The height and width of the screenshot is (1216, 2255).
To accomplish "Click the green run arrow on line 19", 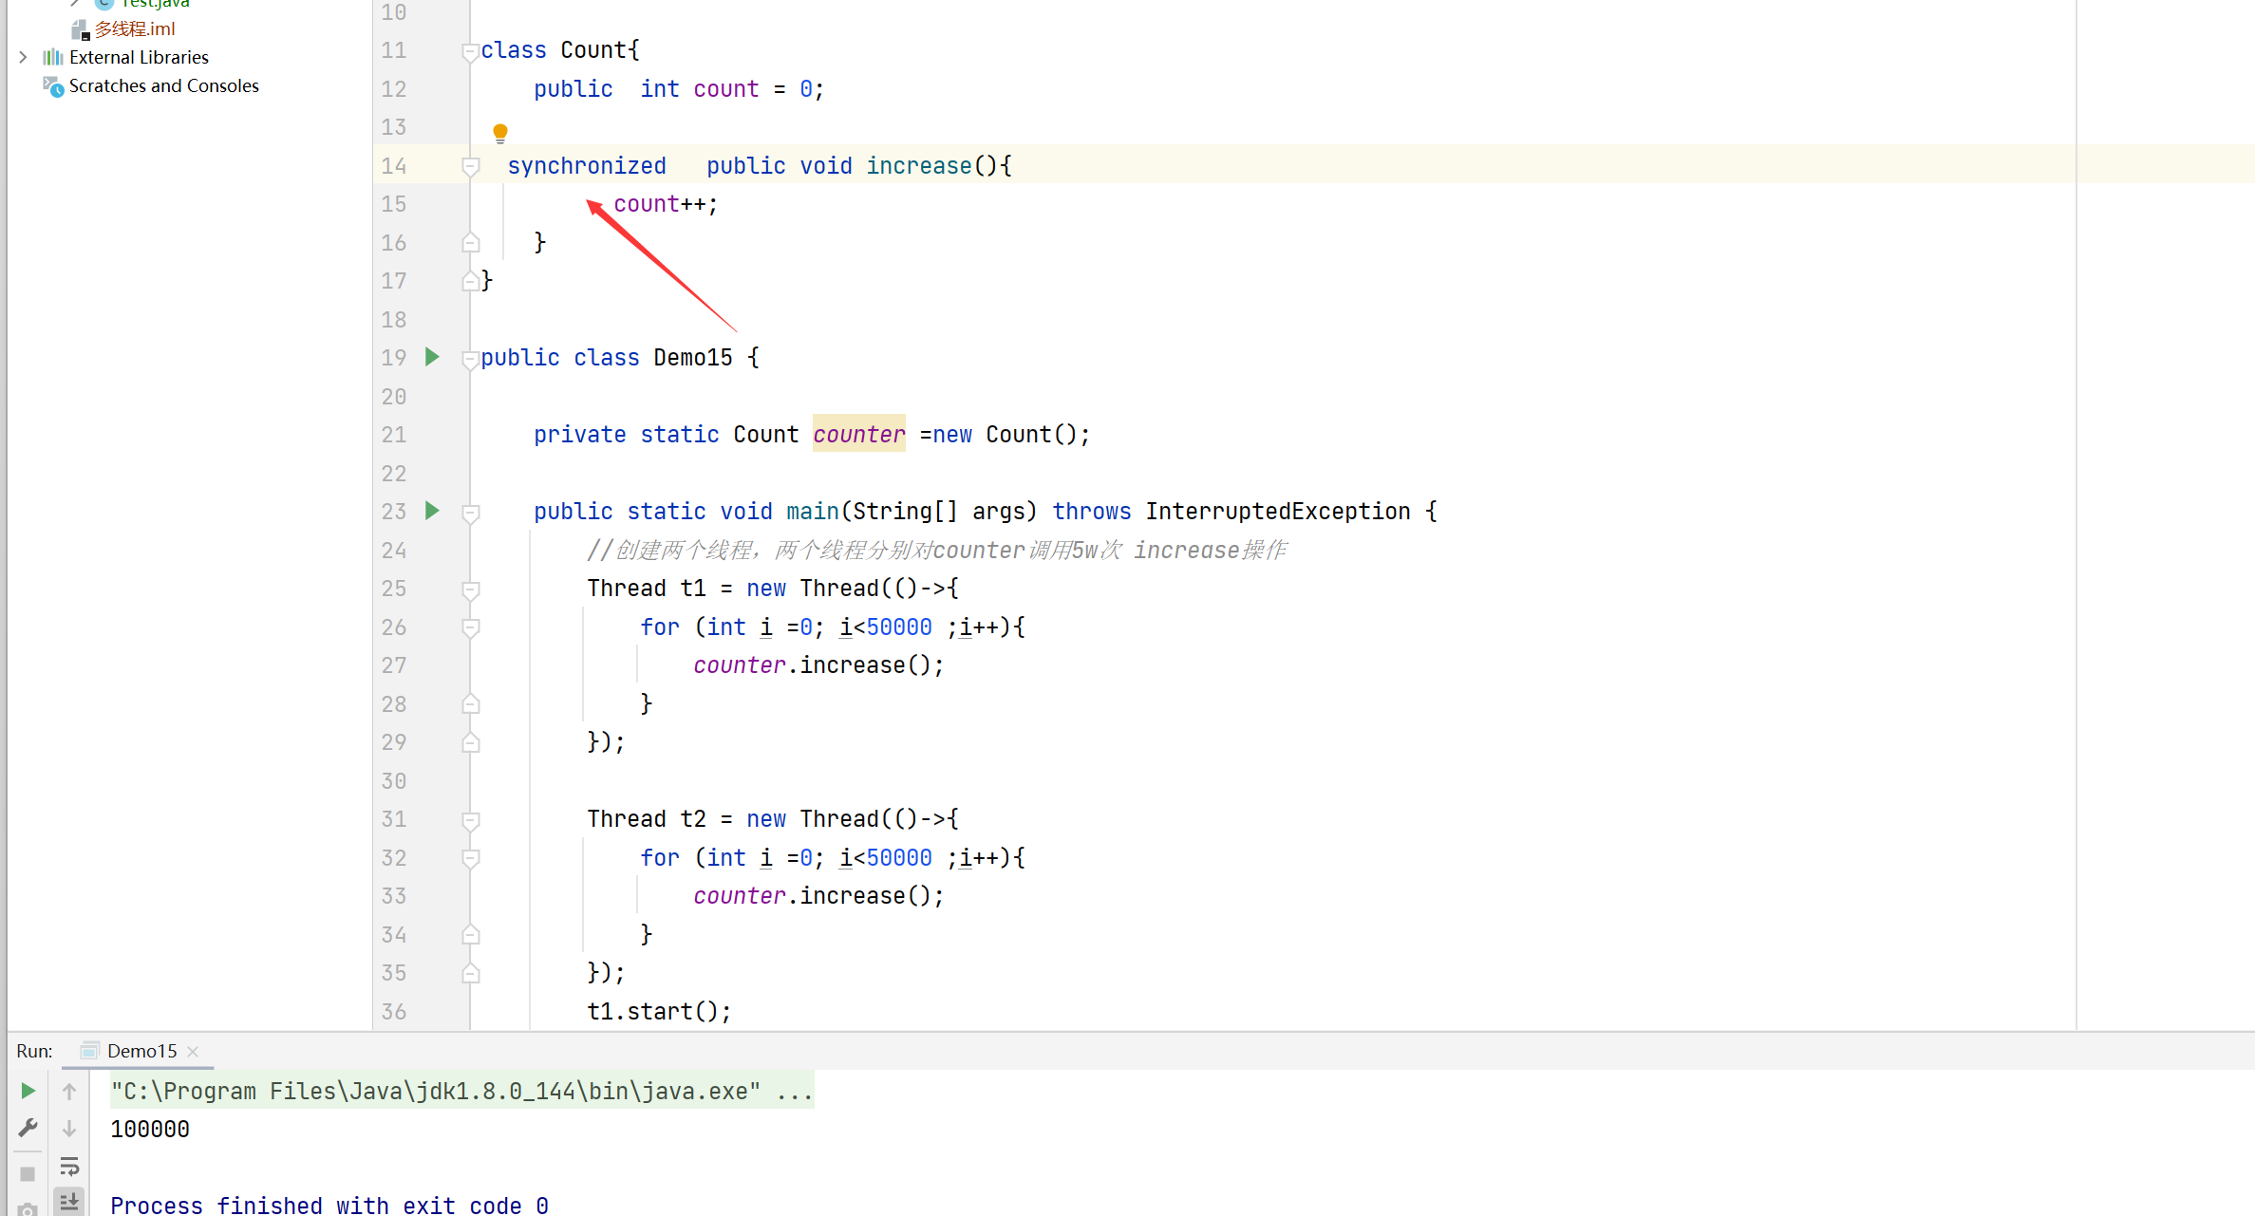I will pos(433,358).
